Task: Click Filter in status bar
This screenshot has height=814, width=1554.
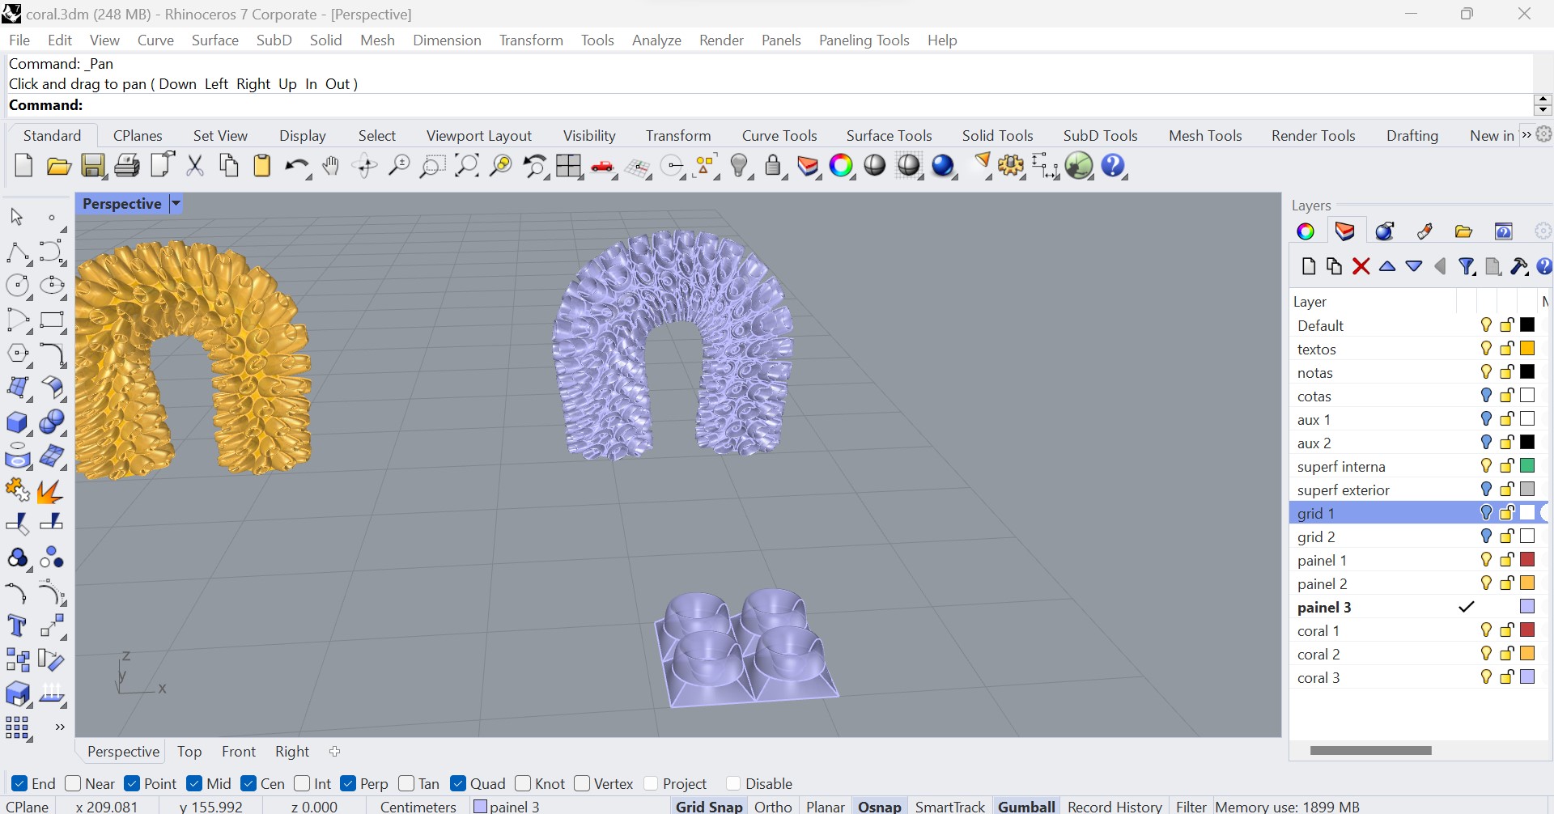Action: pyautogui.click(x=1191, y=806)
